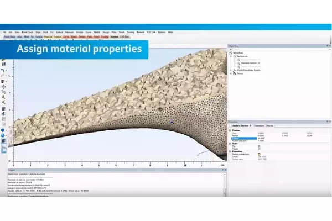Select Standard Section - Y in Object Tree
Viewport: 332px width, 221px height.
pyautogui.click(x=252, y=64)
